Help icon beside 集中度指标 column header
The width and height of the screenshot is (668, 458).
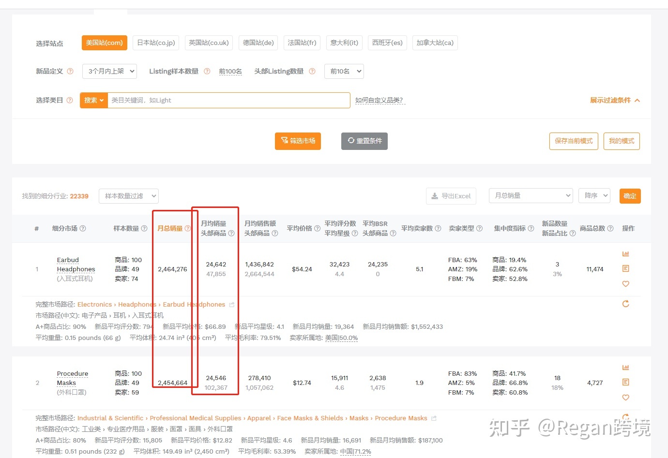pyautogui.click(x=531, y=228)
